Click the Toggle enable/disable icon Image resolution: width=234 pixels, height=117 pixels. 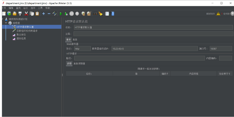54,14
